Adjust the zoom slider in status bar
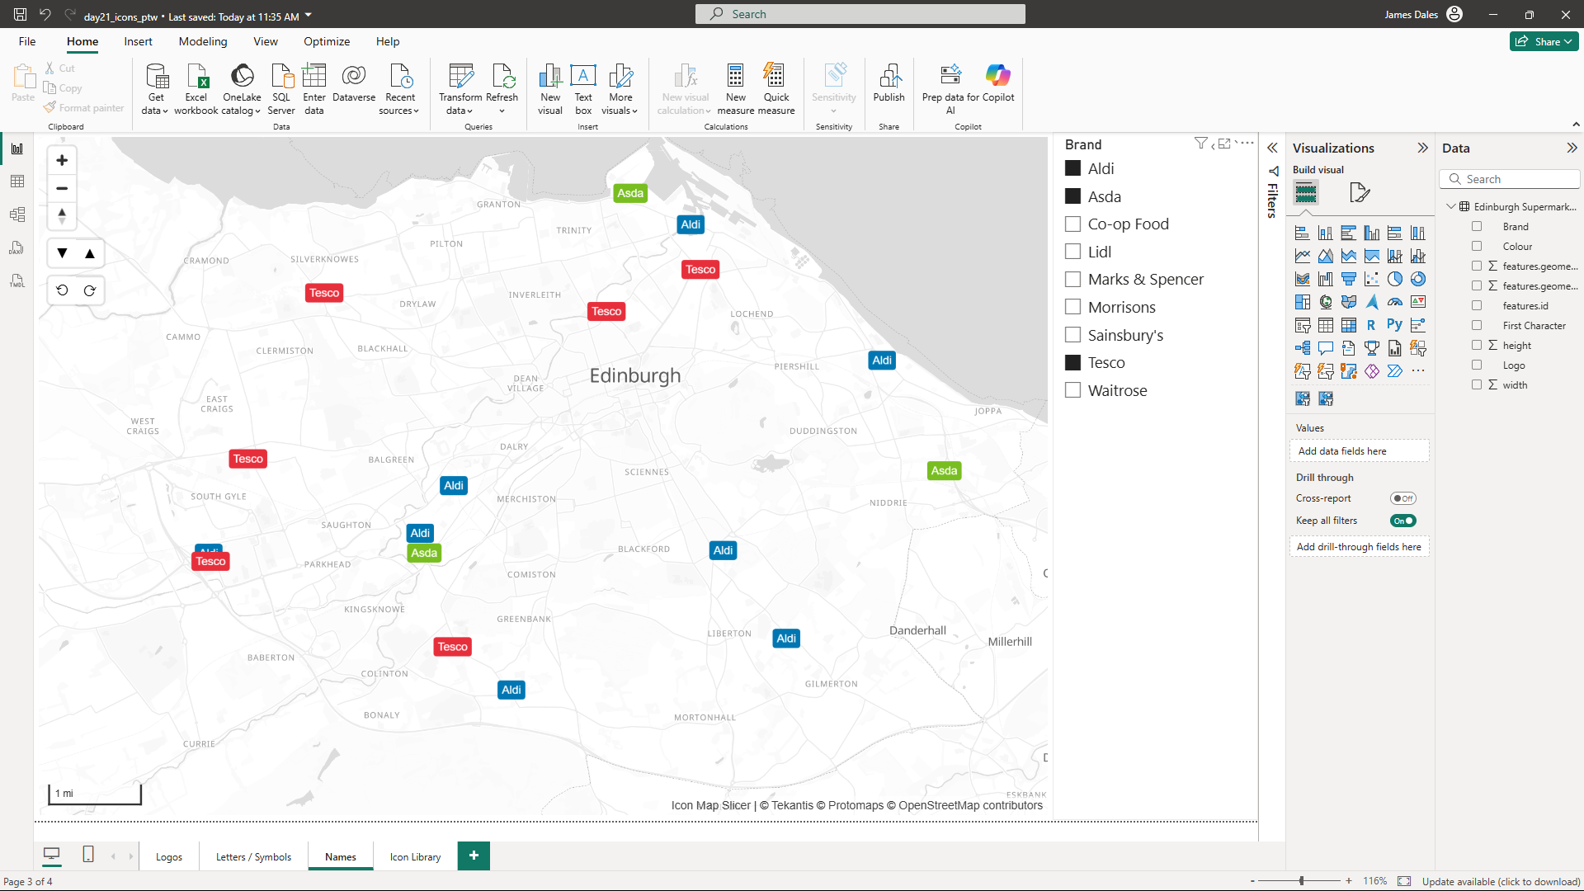This screenshot has height=891, width=1584. click(x=1302, y=881)
